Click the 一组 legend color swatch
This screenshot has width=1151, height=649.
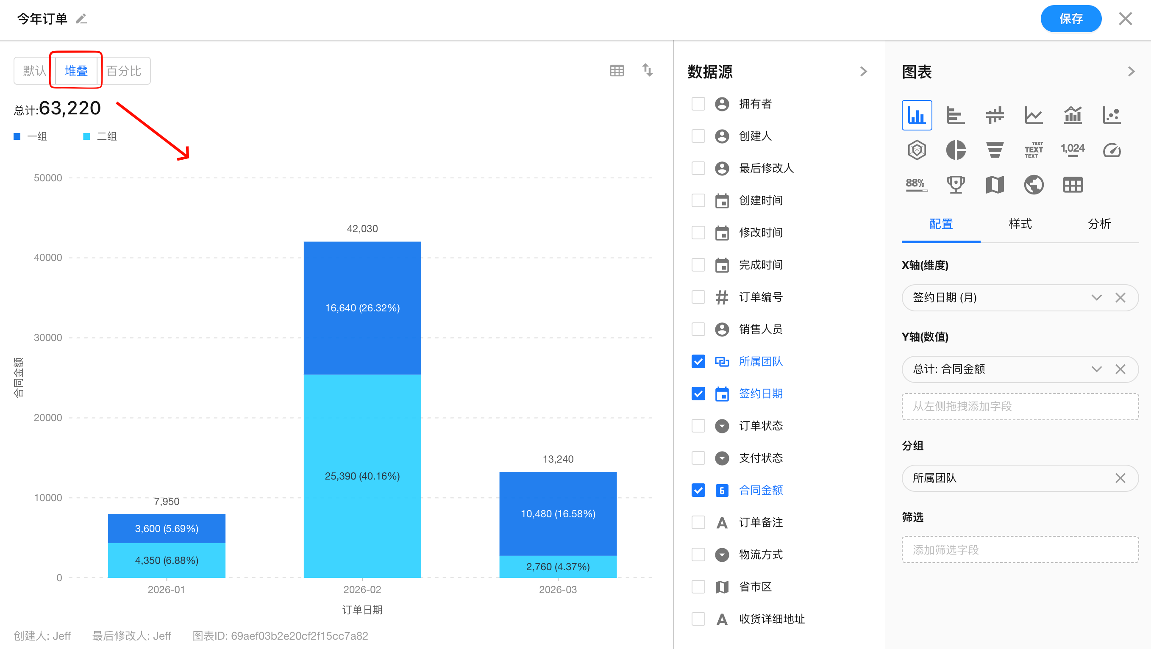tap(17, 137)
